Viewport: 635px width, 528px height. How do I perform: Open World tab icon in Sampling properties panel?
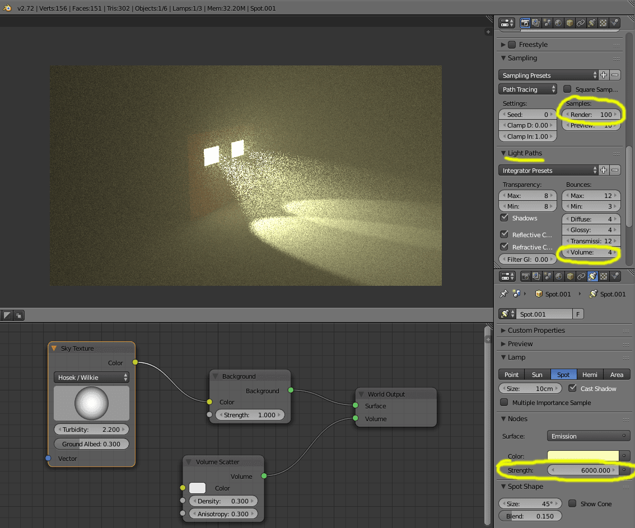558,23
